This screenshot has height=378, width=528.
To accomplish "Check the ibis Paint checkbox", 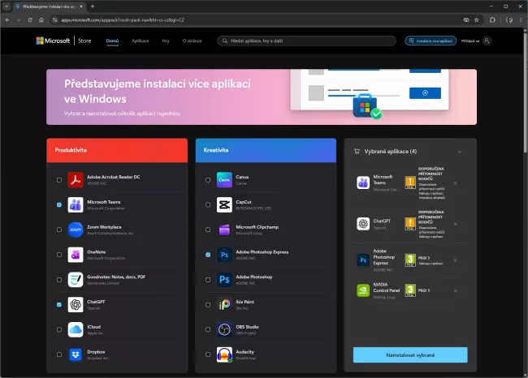I will [x=208, y=305].
